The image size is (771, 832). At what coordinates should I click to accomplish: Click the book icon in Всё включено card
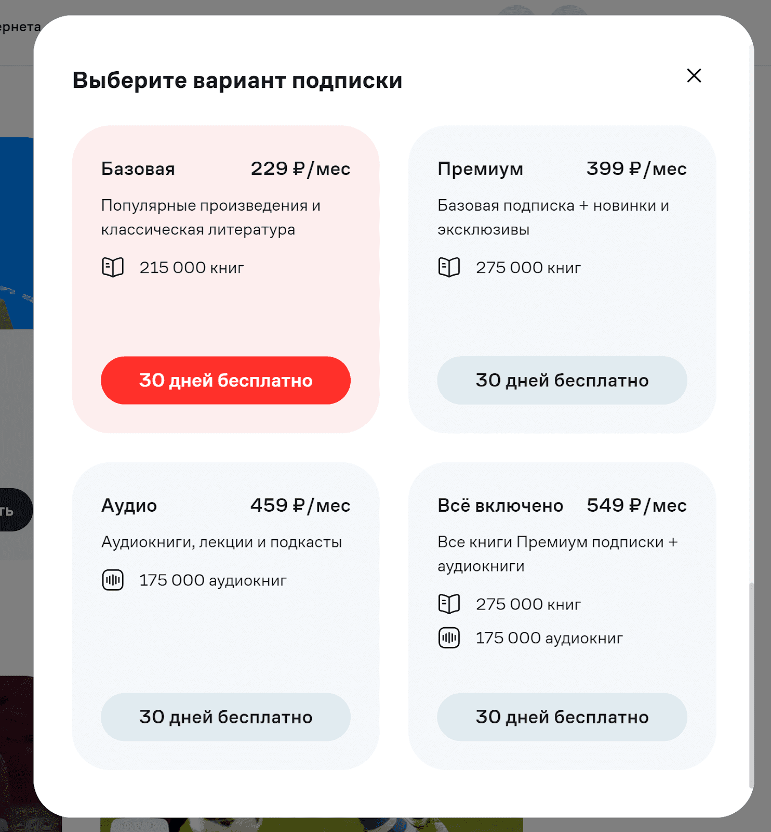(x=449, y=604)
